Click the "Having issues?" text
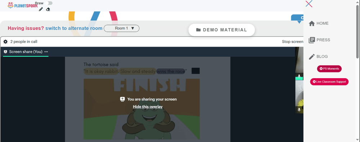The width and height of the screenshot is (360, 142). click(26, 28)
